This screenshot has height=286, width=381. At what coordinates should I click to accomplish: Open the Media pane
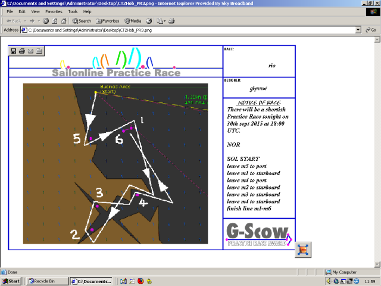click(x=133, y=21)
